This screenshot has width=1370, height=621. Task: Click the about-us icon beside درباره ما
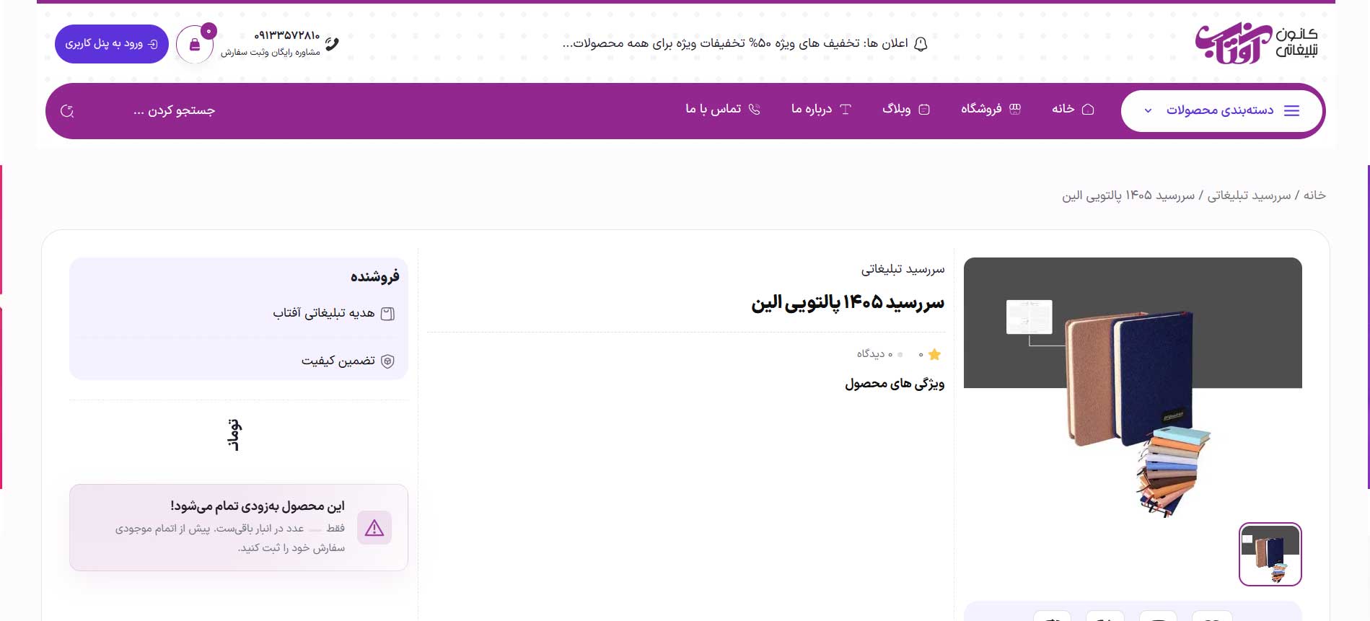pyautogui.click(x=846, y=109)
